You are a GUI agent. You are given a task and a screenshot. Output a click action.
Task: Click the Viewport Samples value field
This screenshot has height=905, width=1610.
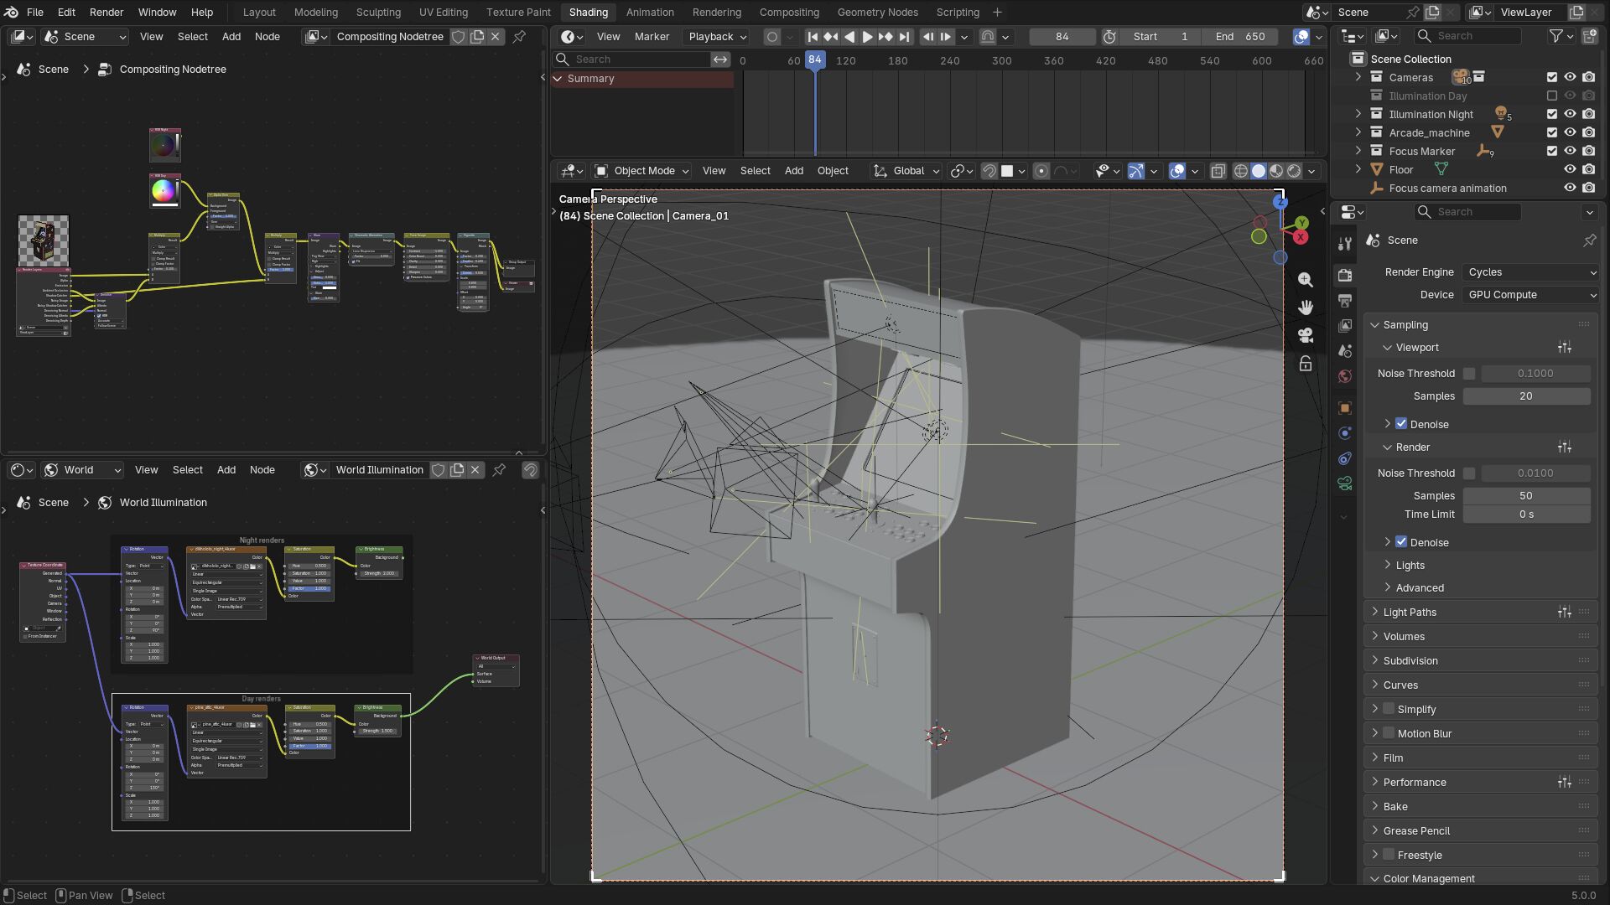(1525, 396)
